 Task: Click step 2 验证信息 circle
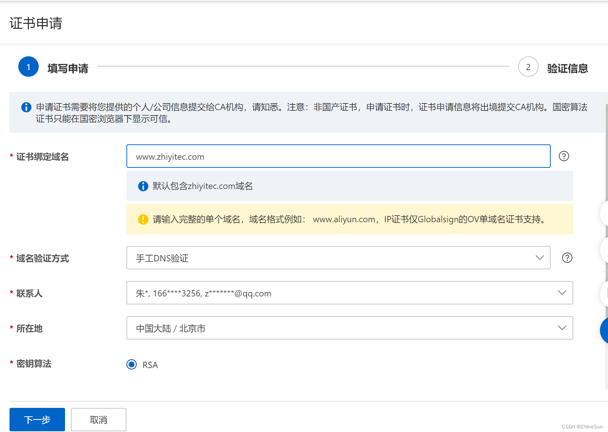pos(528,67)
